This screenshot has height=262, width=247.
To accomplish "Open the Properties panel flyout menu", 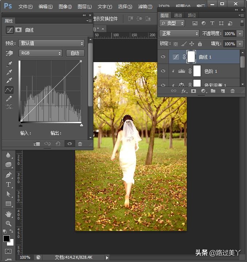I will [89, 21].
